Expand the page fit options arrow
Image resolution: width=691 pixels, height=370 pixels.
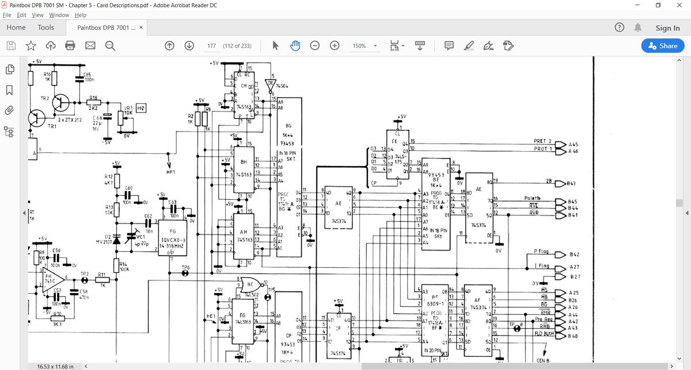tap(403, 45)
